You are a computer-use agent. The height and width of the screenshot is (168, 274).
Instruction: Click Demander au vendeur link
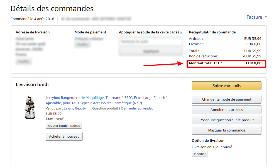[x=138, y=108]
